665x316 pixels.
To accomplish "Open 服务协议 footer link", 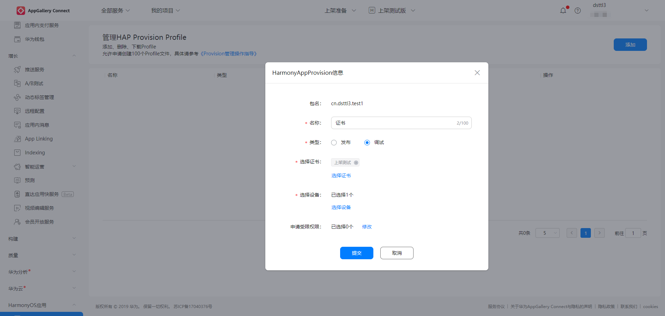I will coord(496,307).
